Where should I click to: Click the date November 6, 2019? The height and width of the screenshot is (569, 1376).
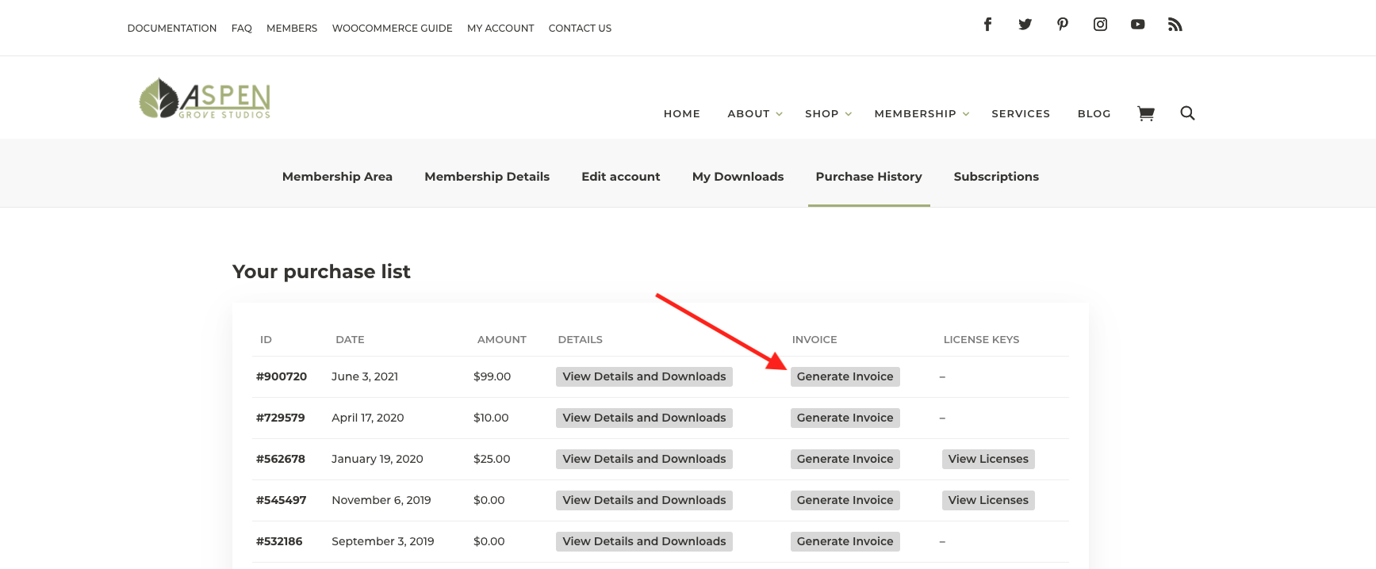coord(381,500)
